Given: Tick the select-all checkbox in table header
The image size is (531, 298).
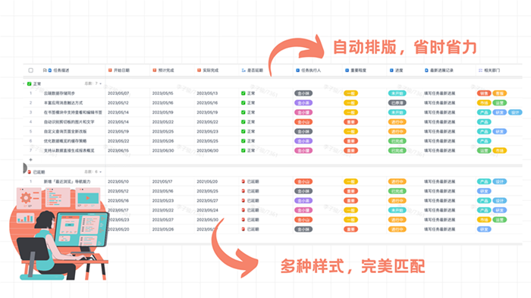Looking at the screenshot, I should pyautogui.click(x=31, y=71).
